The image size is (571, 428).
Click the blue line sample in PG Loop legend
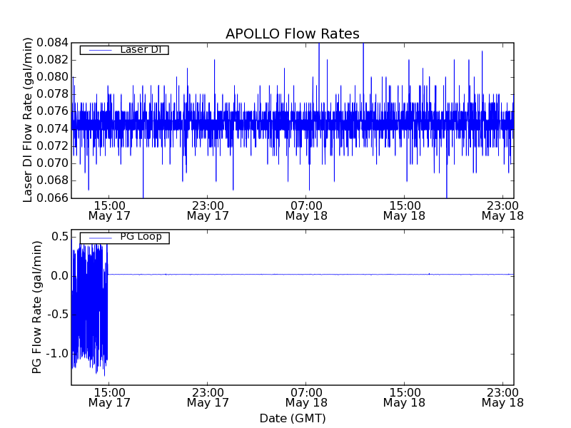click(x=98, y=238)
